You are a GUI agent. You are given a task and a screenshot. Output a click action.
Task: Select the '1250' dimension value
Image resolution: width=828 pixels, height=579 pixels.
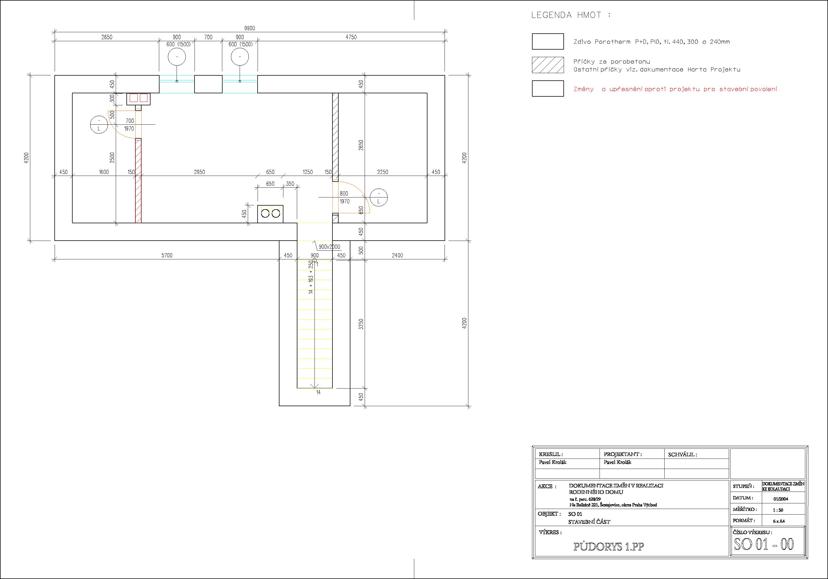(307, 172)
